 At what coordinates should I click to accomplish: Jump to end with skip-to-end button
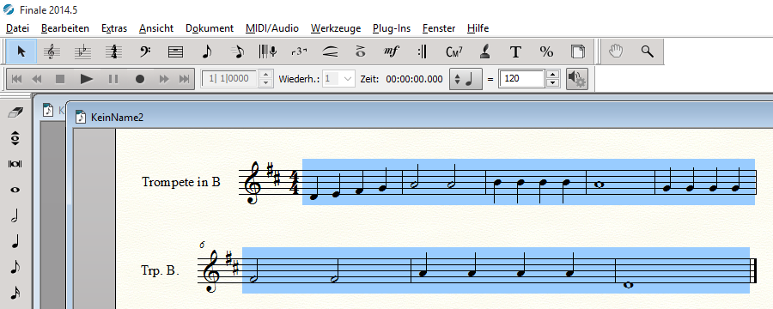184,79
